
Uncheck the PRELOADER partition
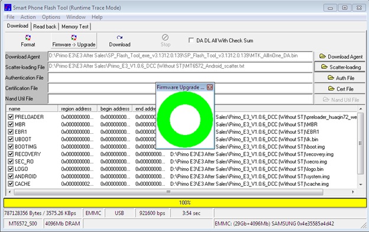point(11,117)
